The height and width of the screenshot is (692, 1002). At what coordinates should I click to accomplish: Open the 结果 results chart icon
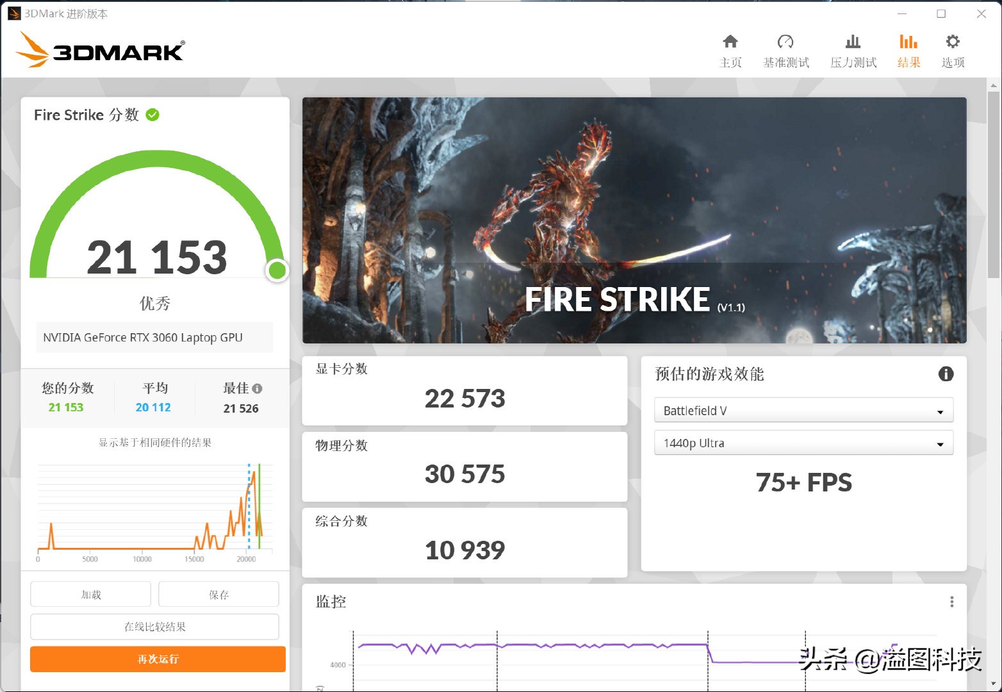(x=908, y=42)
